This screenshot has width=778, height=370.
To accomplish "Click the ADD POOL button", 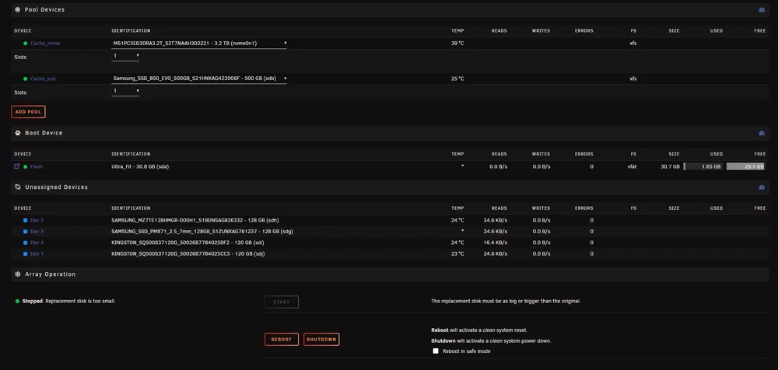I will [28, 112].
